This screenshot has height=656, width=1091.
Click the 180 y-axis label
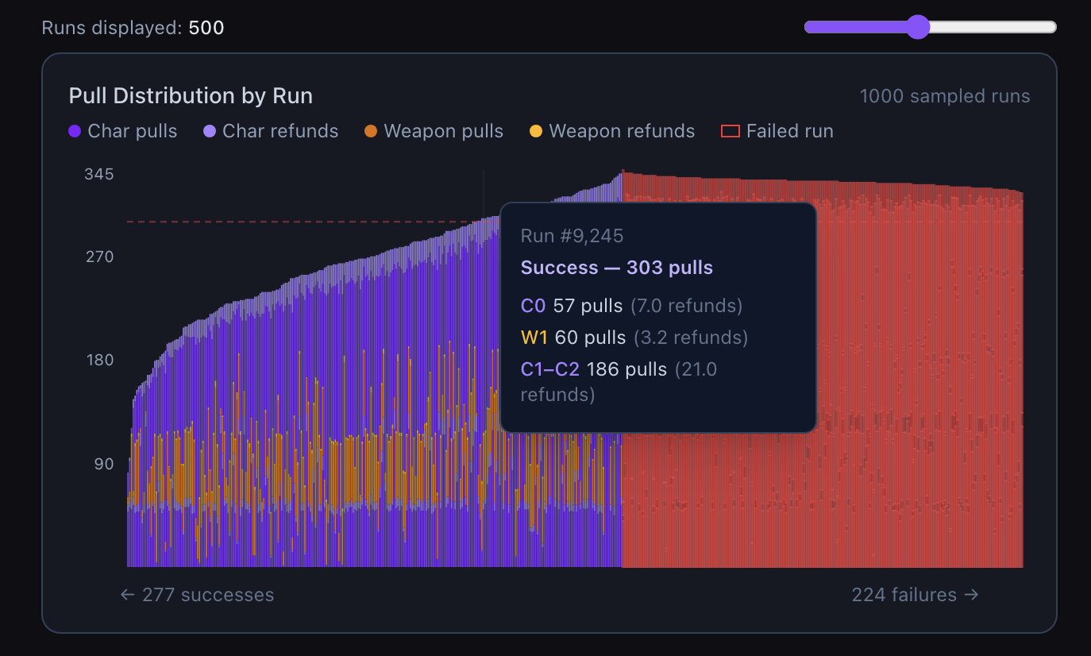[99, 360]
